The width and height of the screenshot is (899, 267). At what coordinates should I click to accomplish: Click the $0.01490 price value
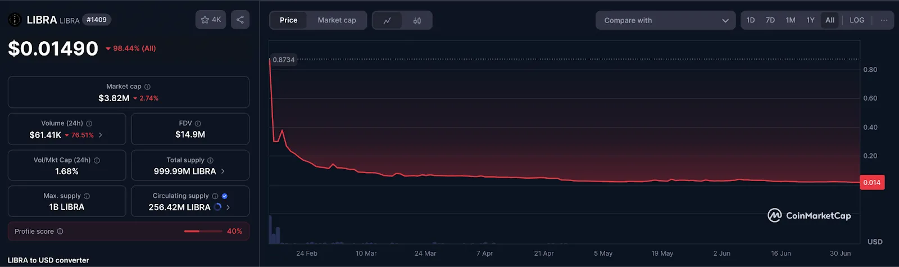coord(53,48)
